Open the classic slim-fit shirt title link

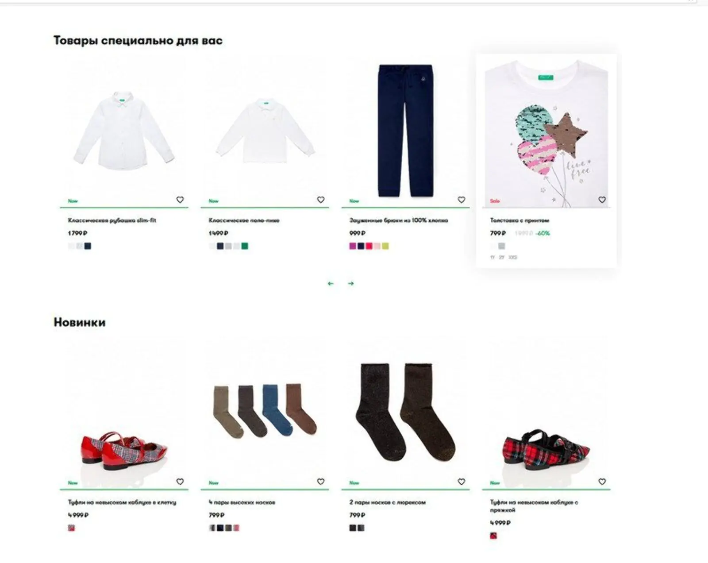[112, 220]
